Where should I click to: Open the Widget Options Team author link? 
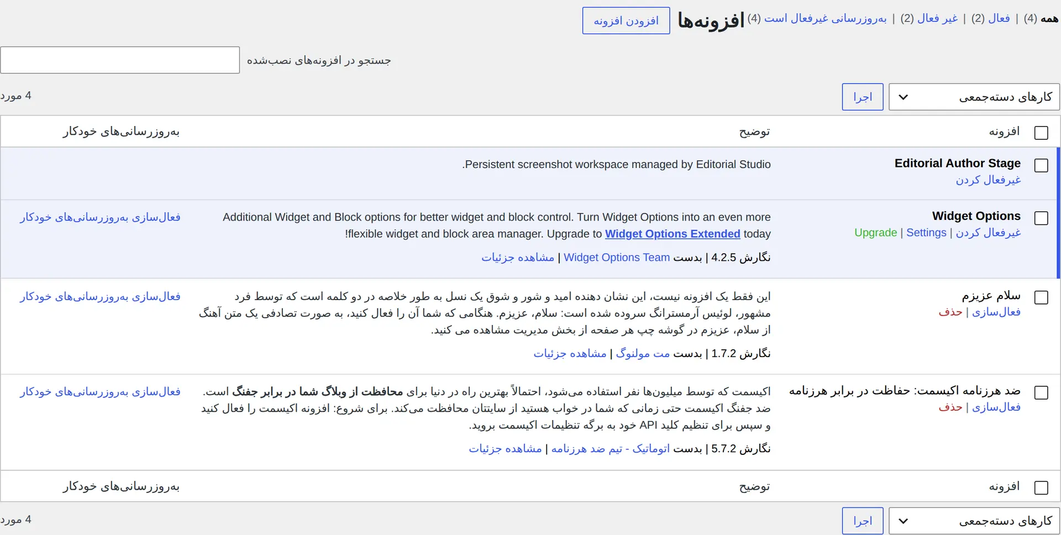pyautogui.click(x=617, y=258)
